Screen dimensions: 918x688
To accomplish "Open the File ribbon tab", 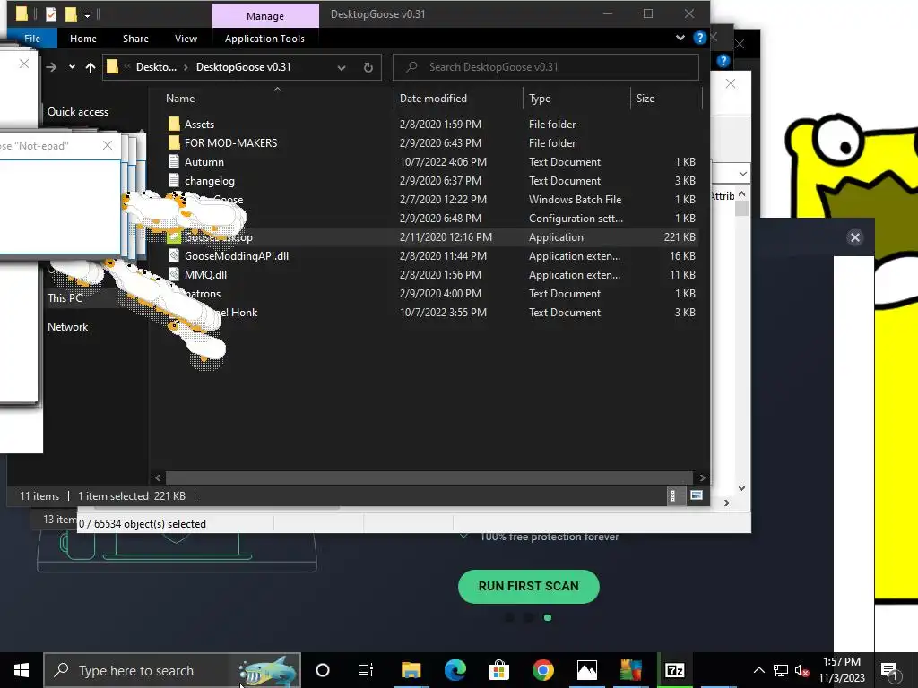I will point(32,39).
